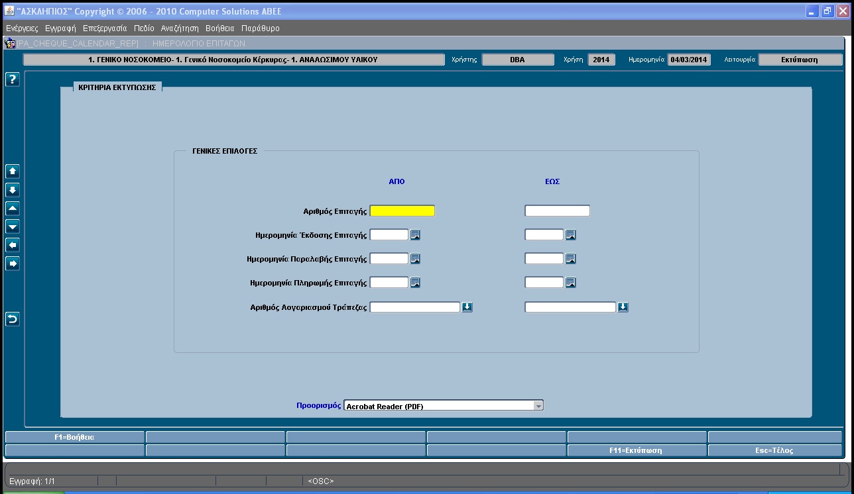
Task: Click the Esc=Τέλος button
Action: [774, 450]
